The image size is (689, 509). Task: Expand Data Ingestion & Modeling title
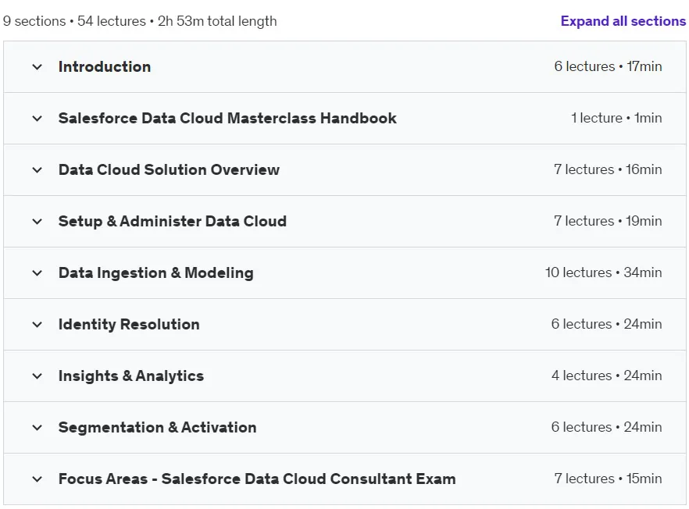coord(156,272)
